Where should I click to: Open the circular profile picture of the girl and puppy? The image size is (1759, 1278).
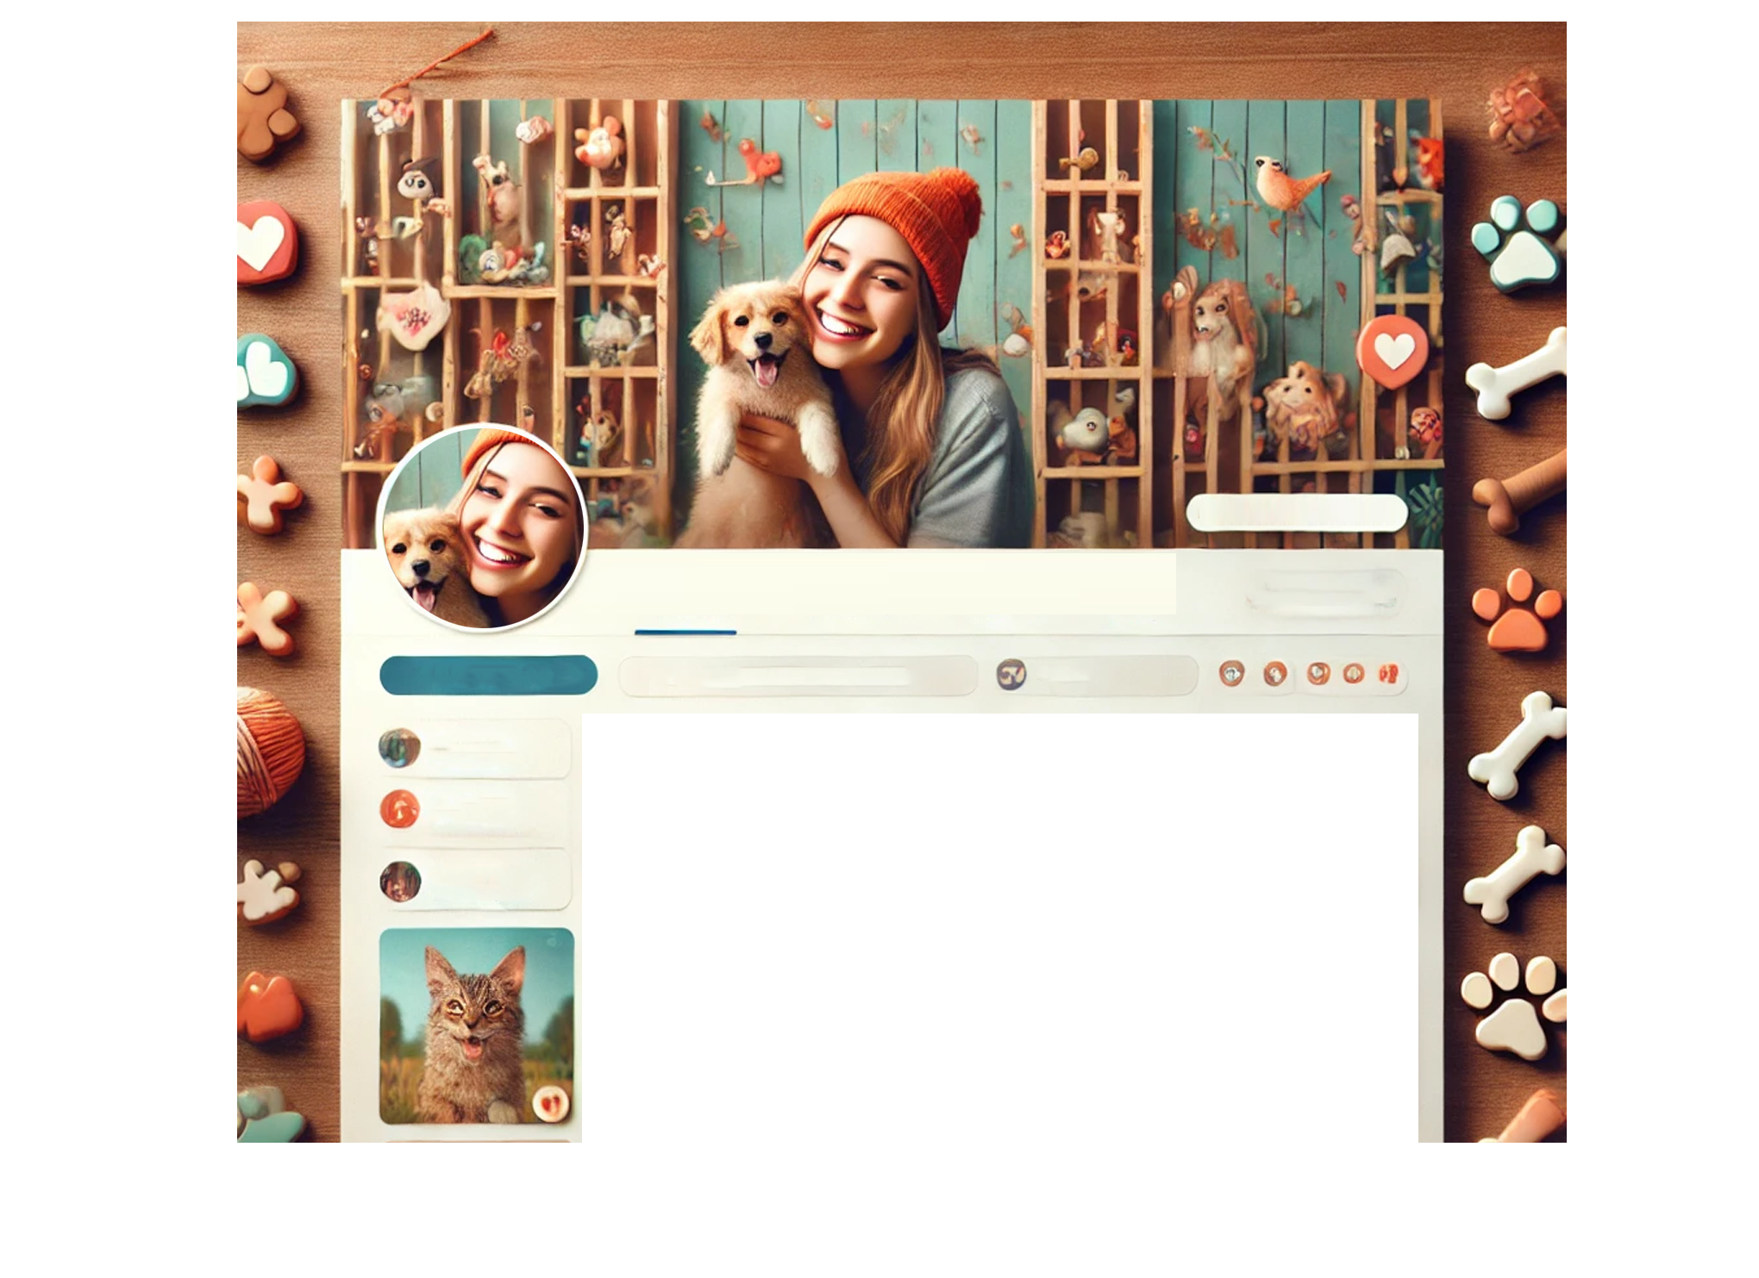click(483, 527)
